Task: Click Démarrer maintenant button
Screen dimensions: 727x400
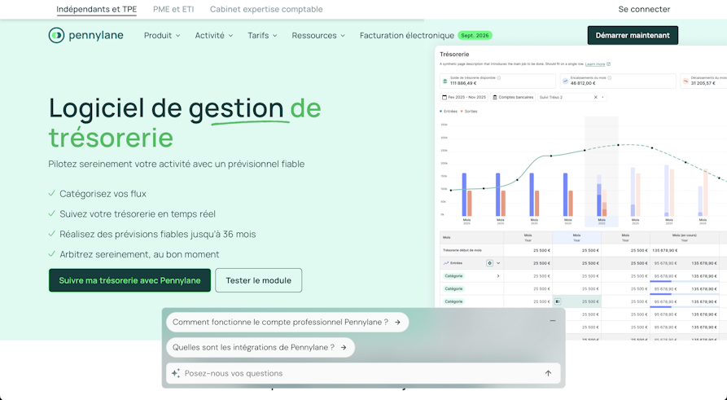Action: tap(633, 35)
